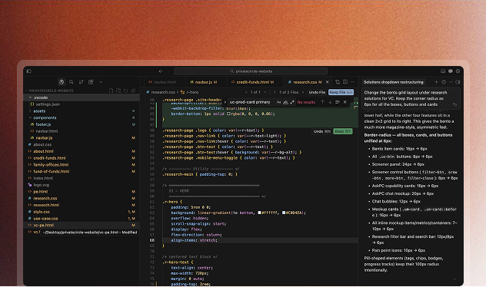Click the rgba color swatch on line 45
The width and height of the screenshot is (486, 287).
(228, 114)
